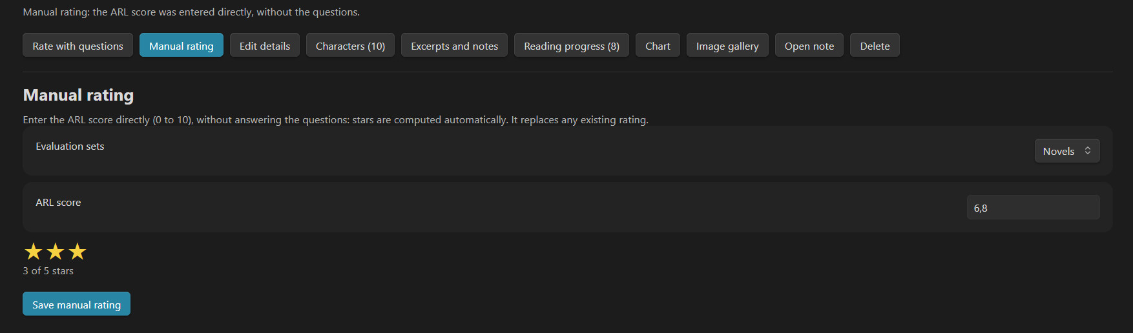Click the '3 of 5 stars' text

(48, 271)
